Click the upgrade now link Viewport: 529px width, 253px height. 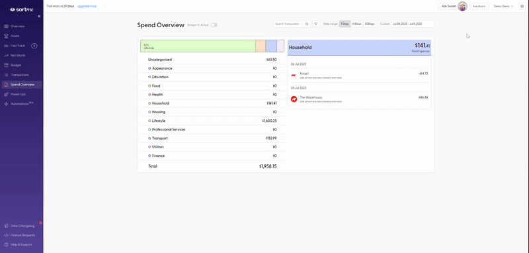tap(87, 6)
